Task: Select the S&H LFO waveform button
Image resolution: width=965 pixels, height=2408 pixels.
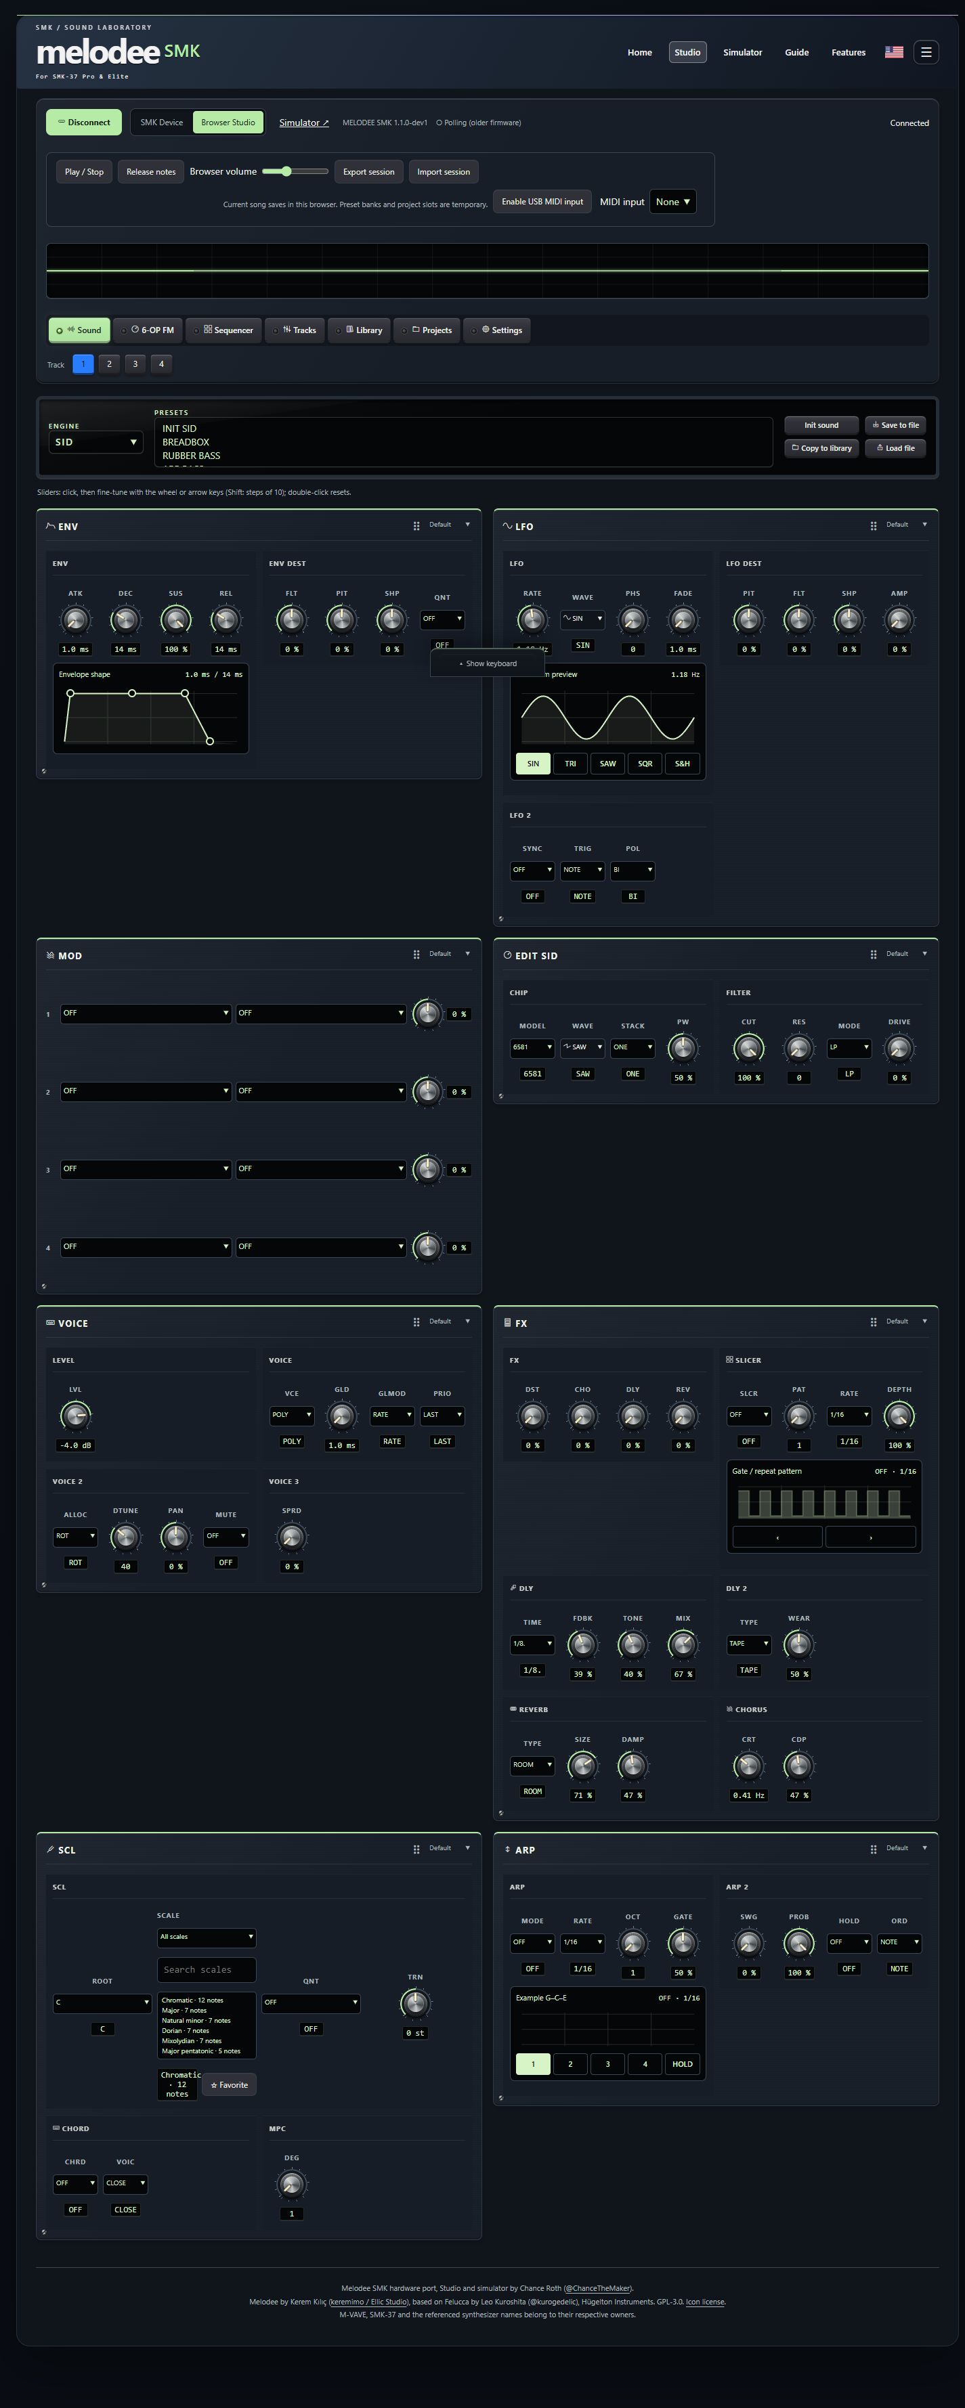Action: pyautogui.click(x=683, y=764)
